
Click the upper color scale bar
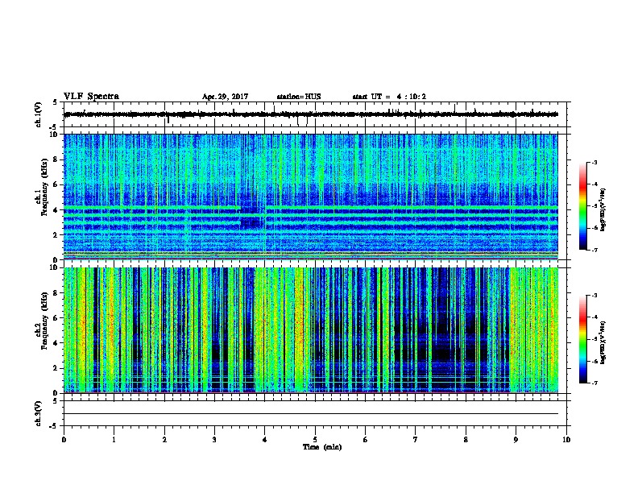(x=582, y=206)
